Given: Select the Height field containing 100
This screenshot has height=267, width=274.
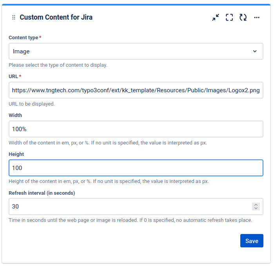Looking at the screenshot, I should [x=136, y=168].
